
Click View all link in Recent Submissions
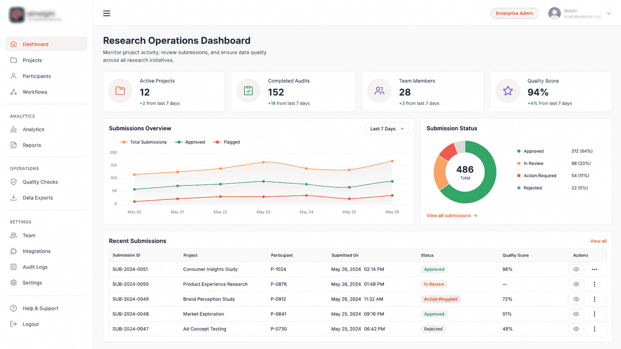pos(598,241)
